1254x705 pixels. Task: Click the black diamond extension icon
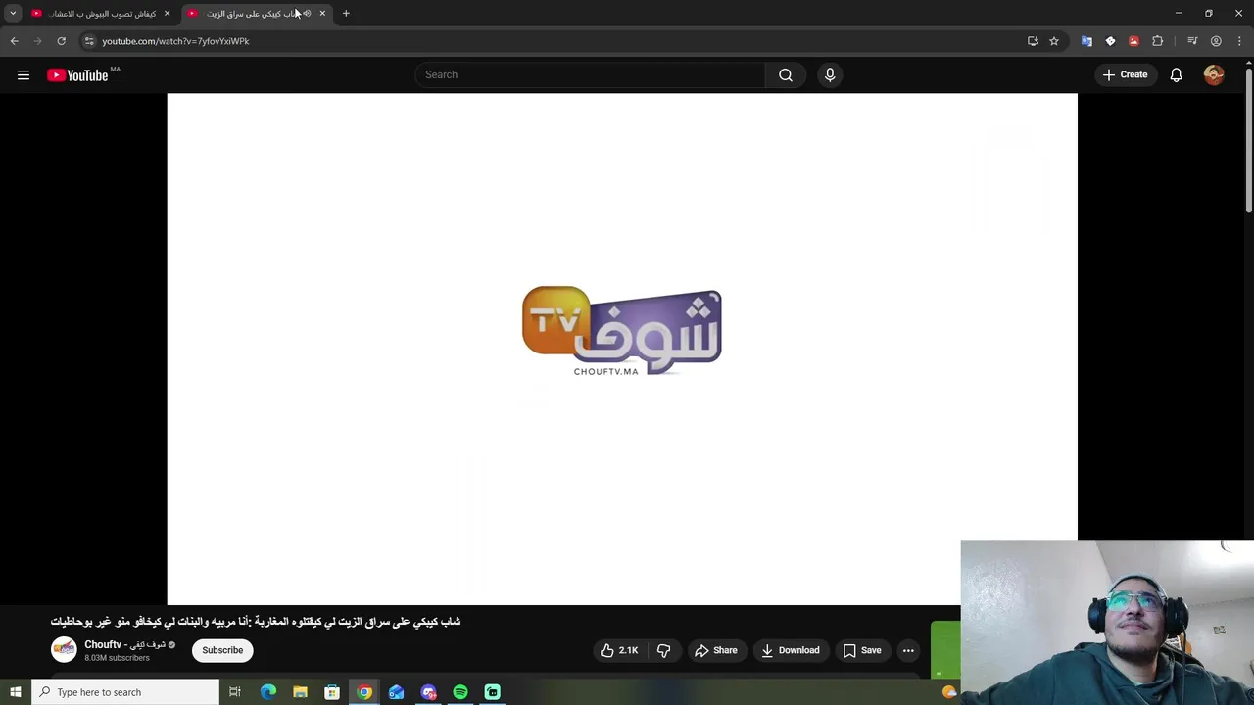1110,41
